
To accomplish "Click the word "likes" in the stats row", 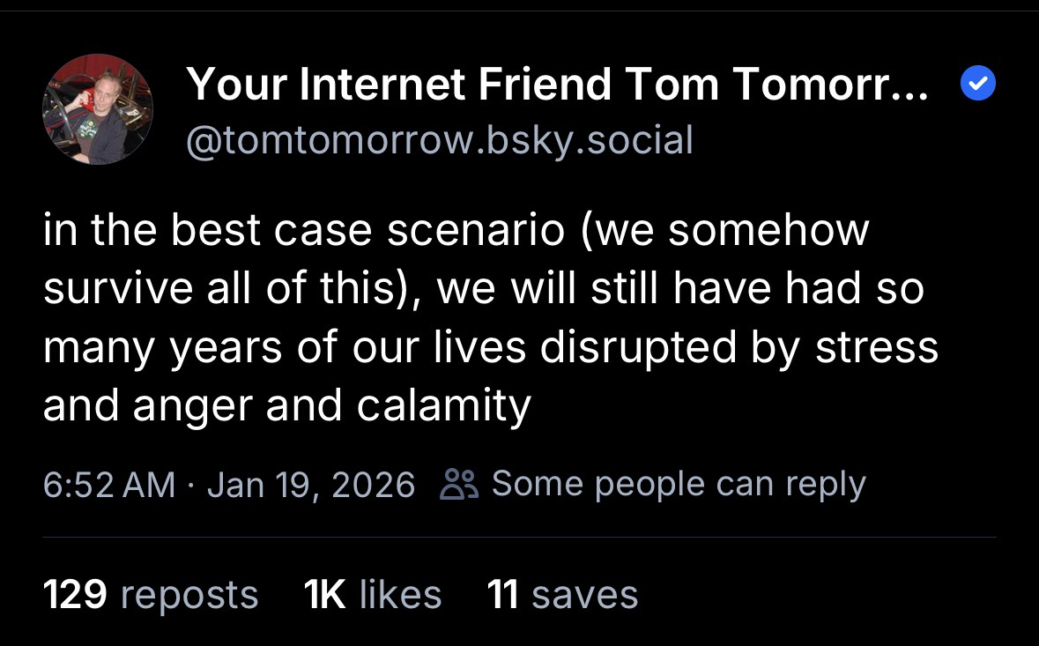I will 400,595.
